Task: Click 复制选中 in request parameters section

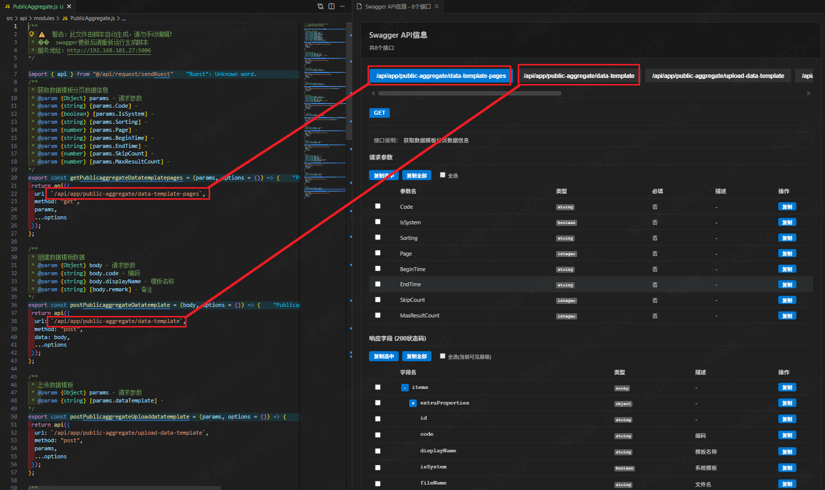Action: [x=384, y=176]
